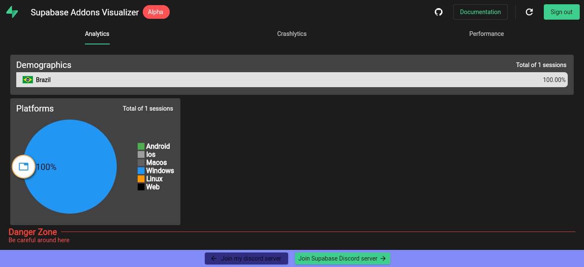
Task: Open the Documentation button
Action: [481, 12]
